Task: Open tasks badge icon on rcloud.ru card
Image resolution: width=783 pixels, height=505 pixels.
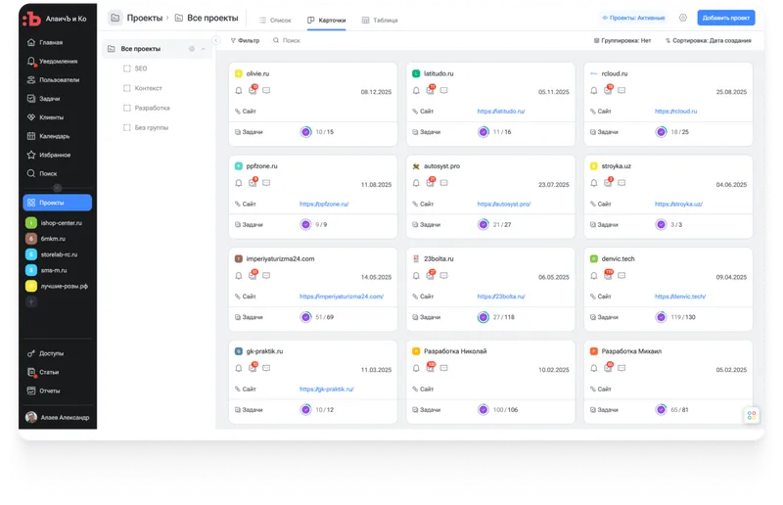Action: coord(608,90)
